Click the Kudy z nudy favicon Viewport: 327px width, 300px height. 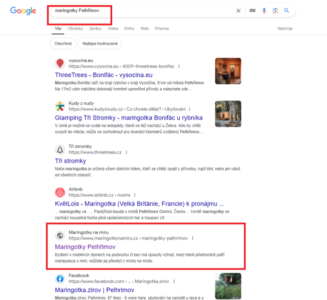pyautogui.click(x=60, y=106)
